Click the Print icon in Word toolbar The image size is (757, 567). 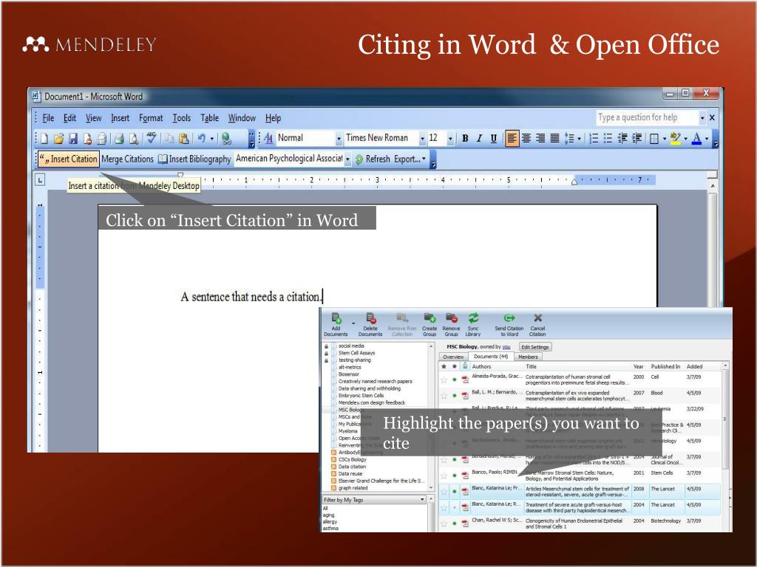(x=119, y=139)
